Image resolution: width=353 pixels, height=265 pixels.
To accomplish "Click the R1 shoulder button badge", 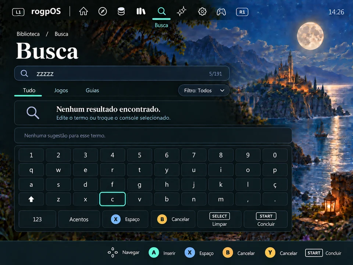I will tap(242, 12).
